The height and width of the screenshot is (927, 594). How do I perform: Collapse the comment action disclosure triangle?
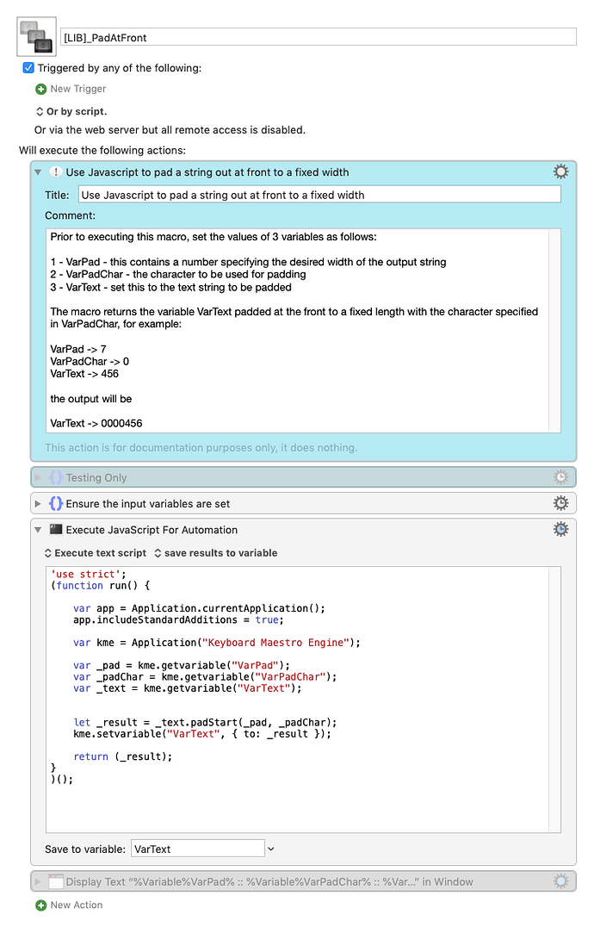click(x=38, y=172)
